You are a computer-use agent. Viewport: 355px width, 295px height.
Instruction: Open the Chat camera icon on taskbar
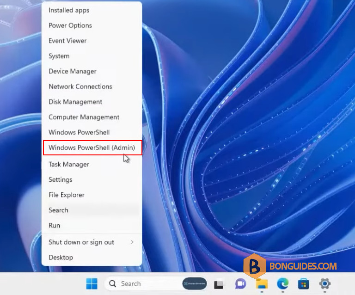pyautogui.click(x=240, y=284)
